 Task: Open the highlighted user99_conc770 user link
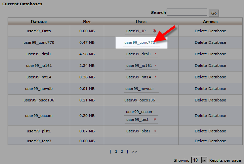(140, 42)
